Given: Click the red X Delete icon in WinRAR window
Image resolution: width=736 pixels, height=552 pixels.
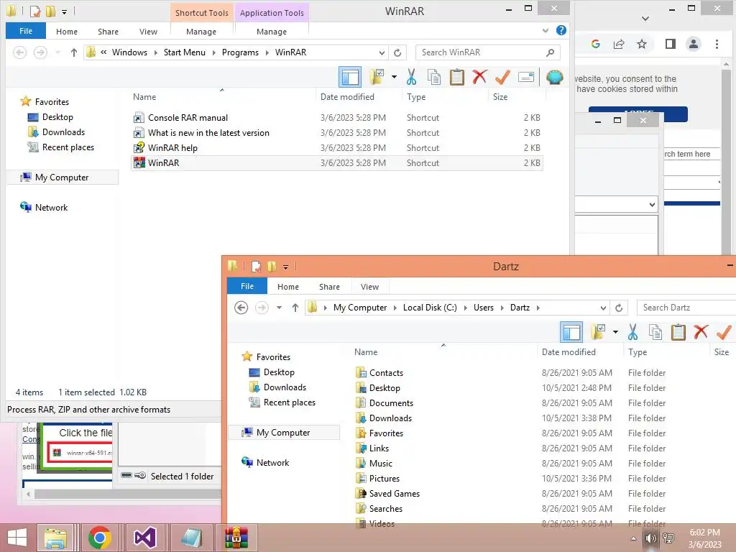Looking at the screenshot, I should (479, 77).
